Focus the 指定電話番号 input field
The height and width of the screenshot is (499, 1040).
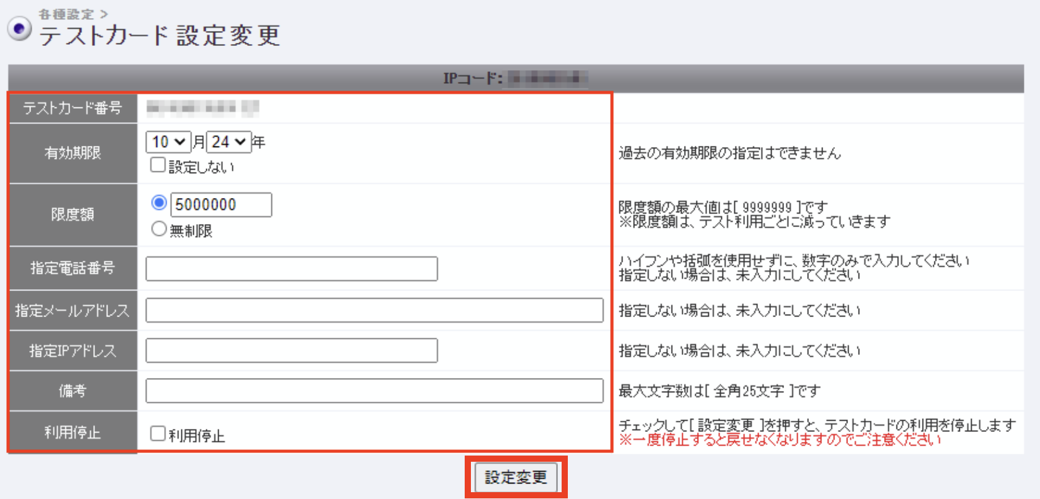click(291, 269)
